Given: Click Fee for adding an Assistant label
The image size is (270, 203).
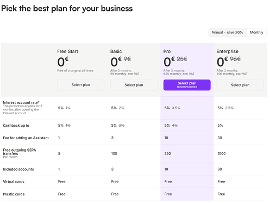Looking at the screenshot, I should pyautogui.click(x=26, y=138).
